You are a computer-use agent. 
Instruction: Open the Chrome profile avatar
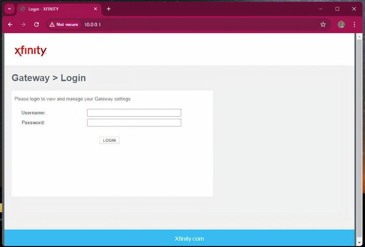click(x=341, y=24)
